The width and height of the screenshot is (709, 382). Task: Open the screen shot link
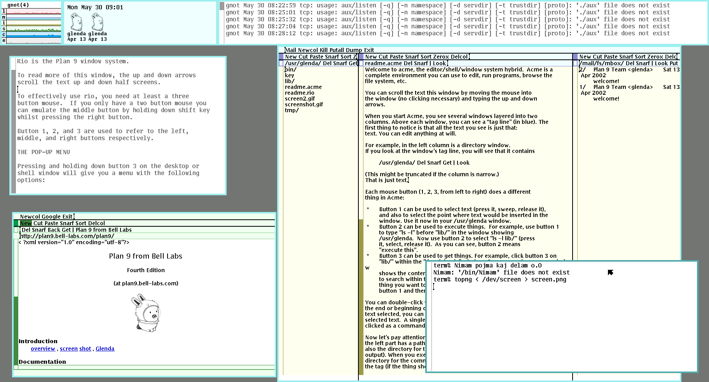pyautogui.click(x=75, y=349)
